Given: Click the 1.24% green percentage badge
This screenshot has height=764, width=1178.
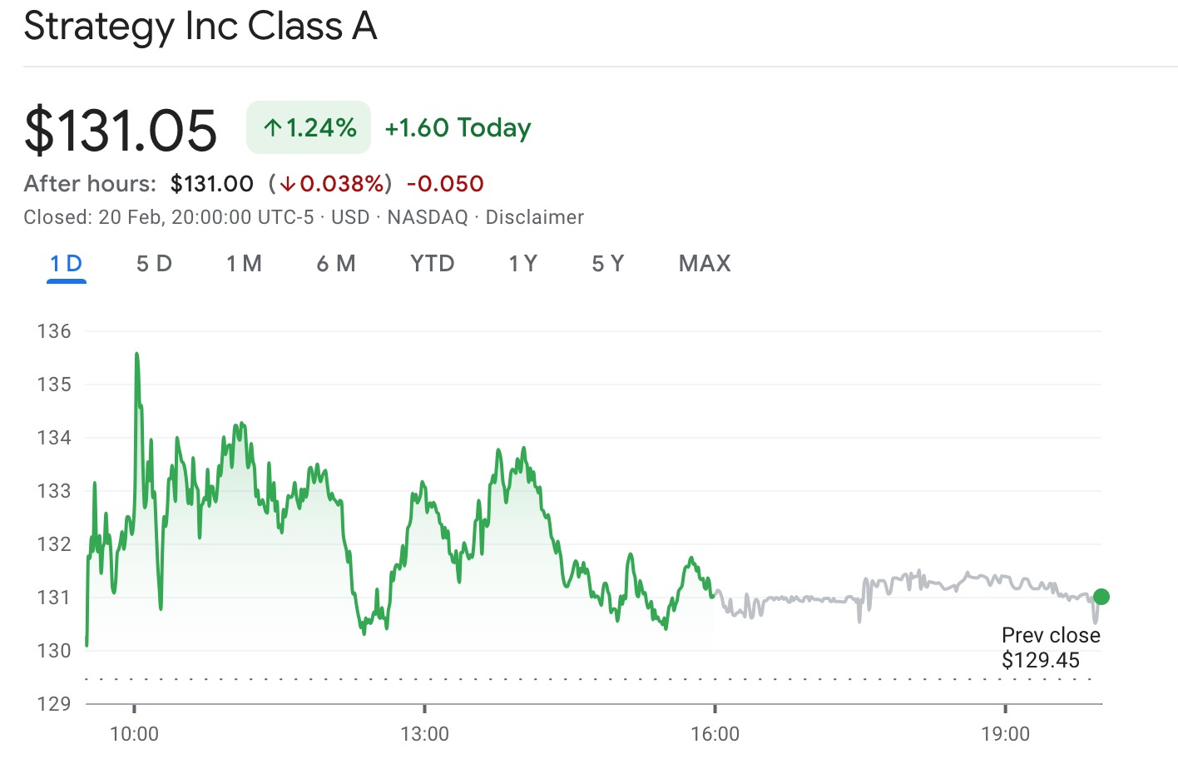Looking at the screenshot, I should tap(309, 128).
